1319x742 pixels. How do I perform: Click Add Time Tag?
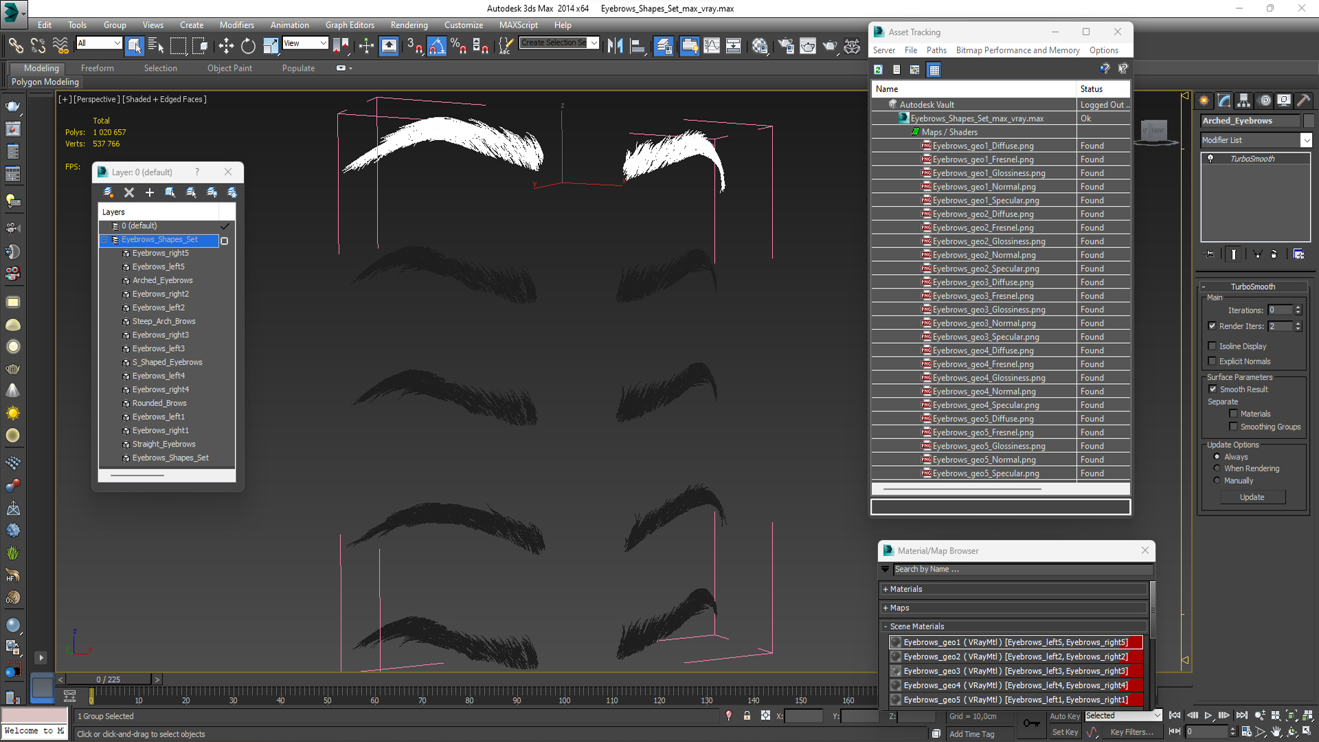971,734
